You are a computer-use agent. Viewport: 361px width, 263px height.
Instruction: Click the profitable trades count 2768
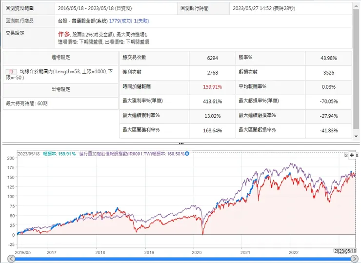[x=212, y=73]
